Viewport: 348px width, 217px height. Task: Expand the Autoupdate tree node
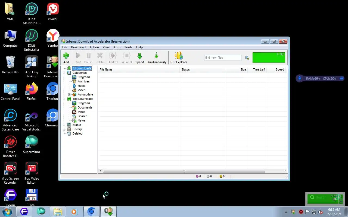69,94
